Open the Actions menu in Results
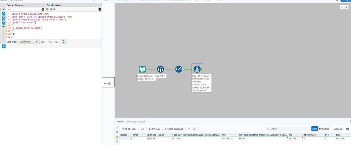This screenshot has height=145, width=351. click(339, 129)
